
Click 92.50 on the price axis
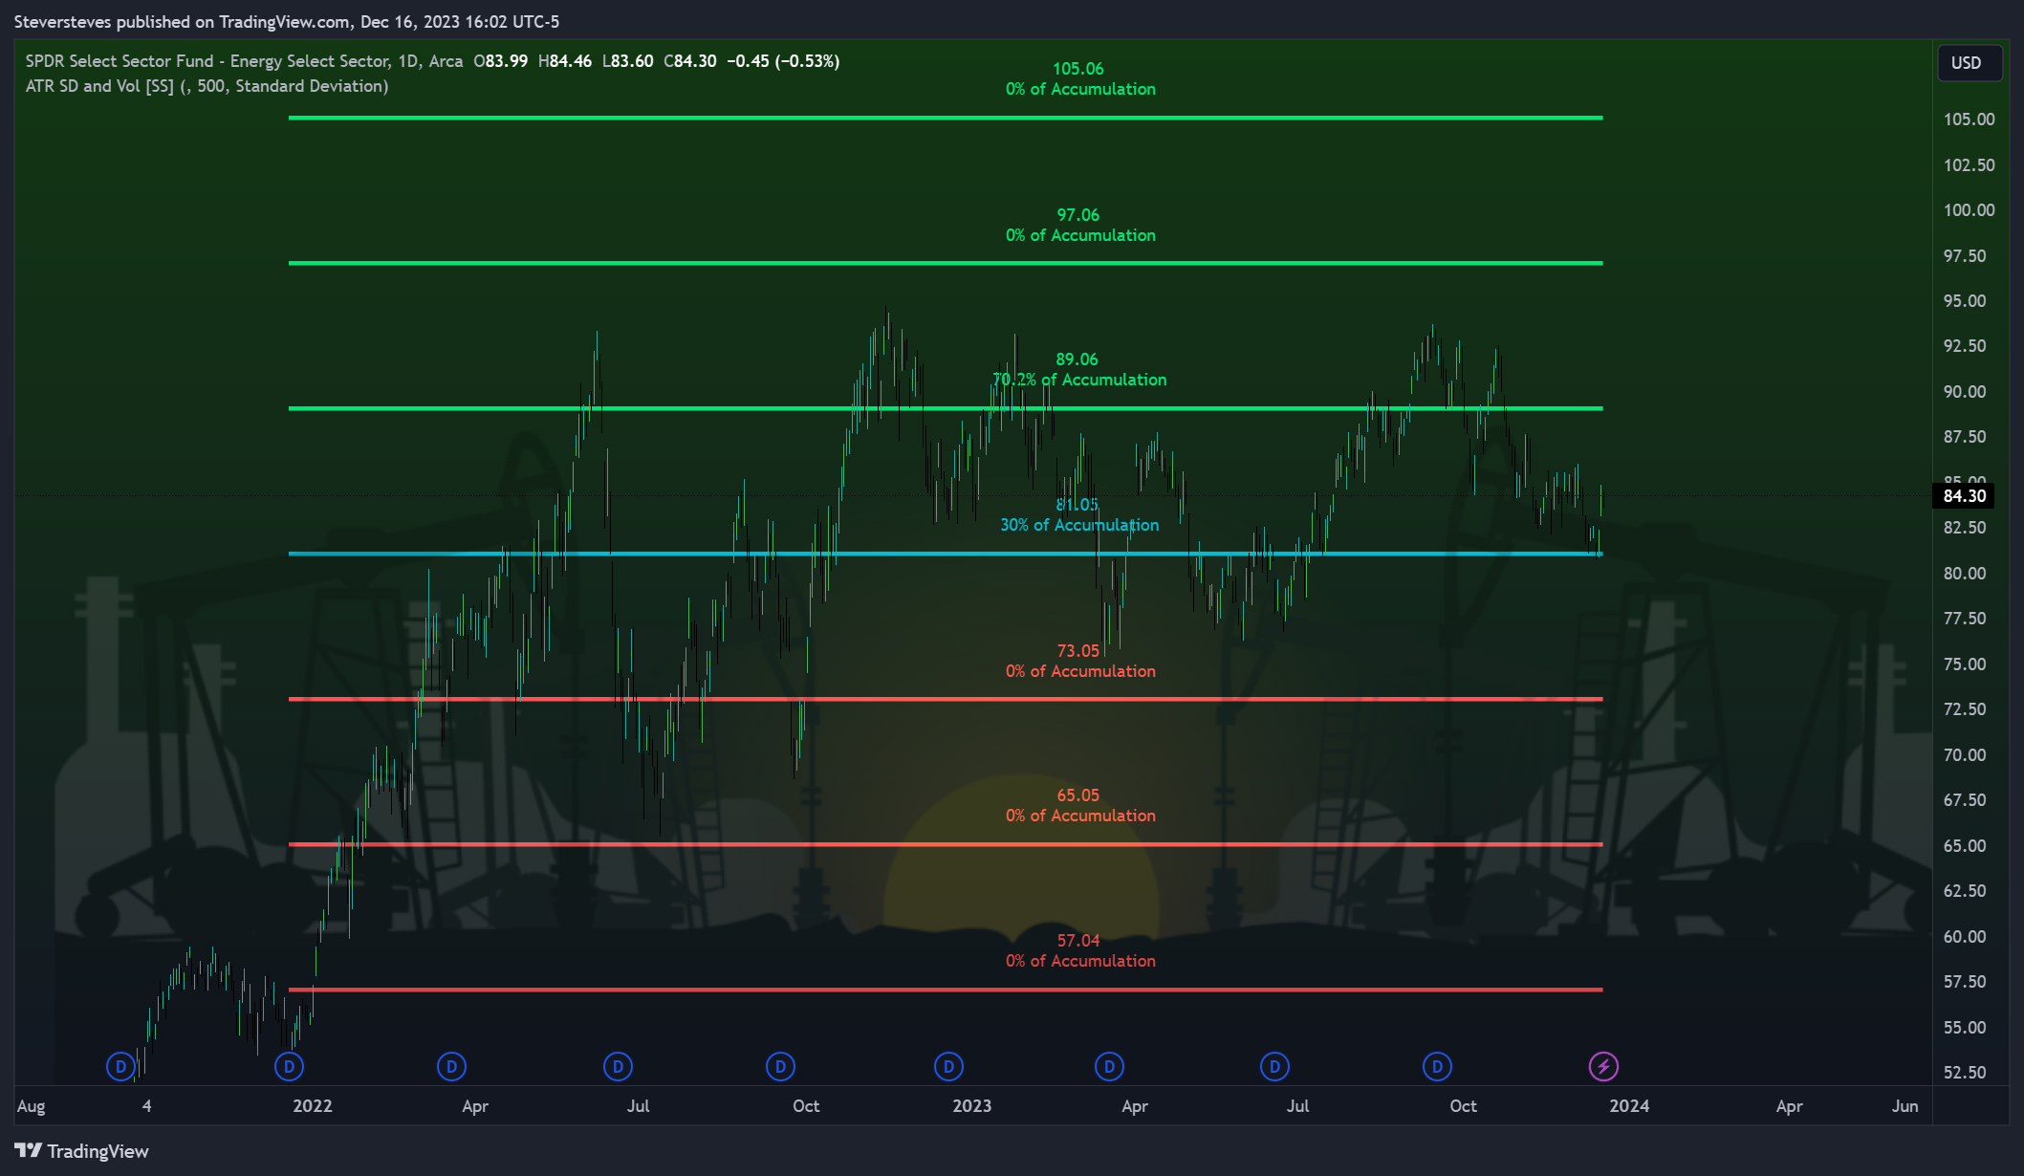(1965, 346)
